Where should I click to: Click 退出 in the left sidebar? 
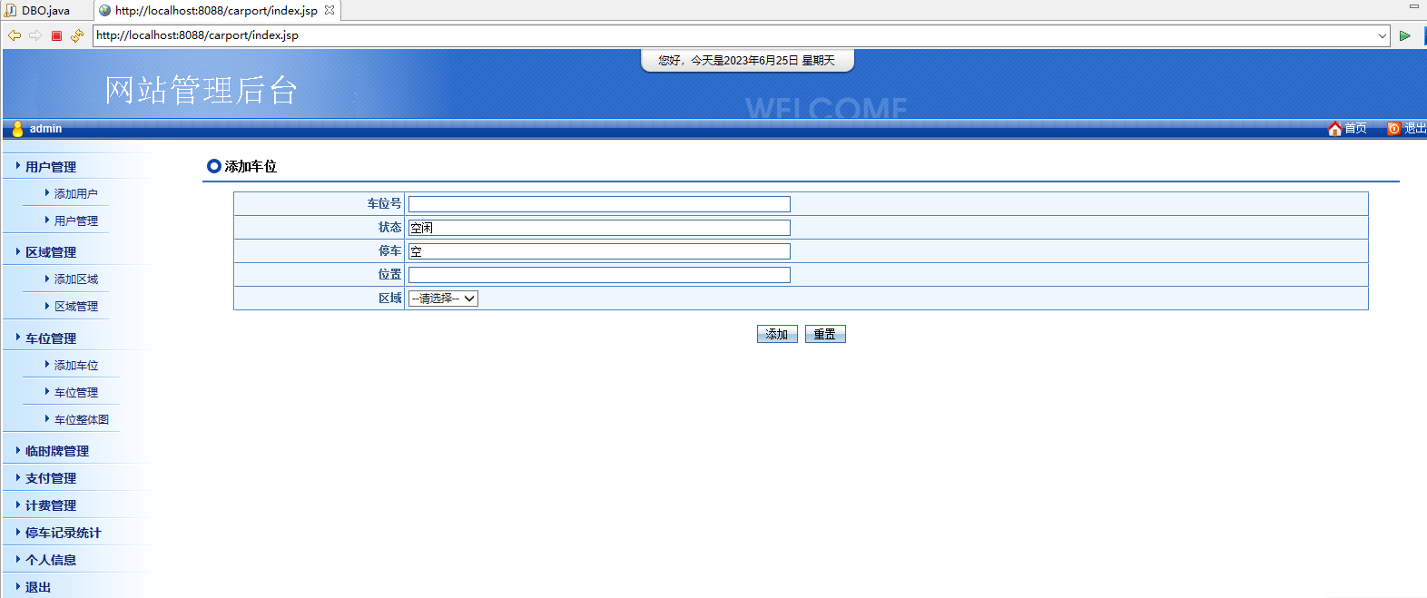click(38, 587)
